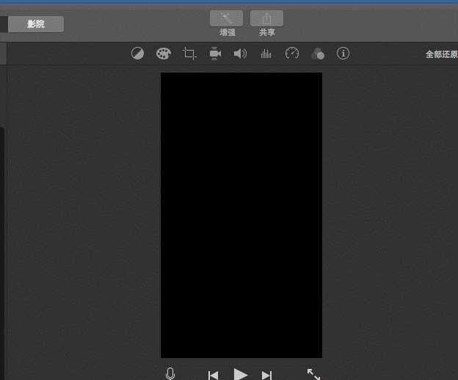Open the clip speed tool
The image size is (458, 380).
pyautogui.click(x=292, y=54)
